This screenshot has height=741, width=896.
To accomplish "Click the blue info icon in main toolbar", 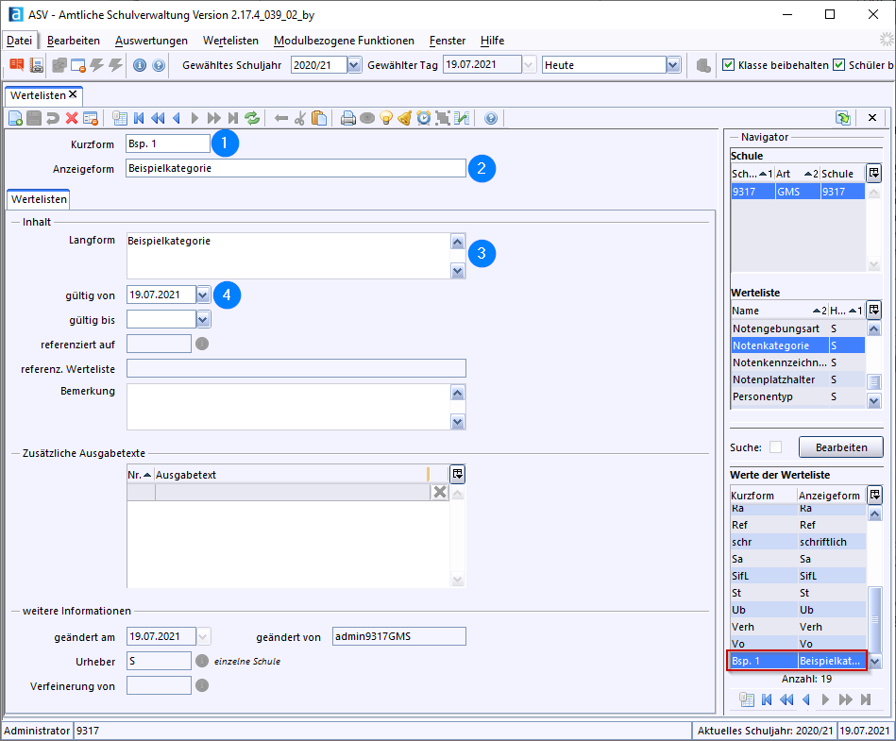I will pyautogui.click(x=140, y=65).
